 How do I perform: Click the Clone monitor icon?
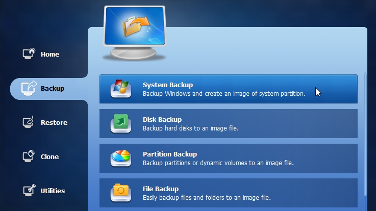point(29,156)
